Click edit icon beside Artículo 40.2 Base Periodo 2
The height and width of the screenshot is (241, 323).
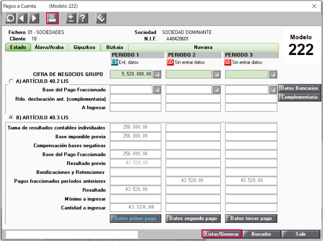(217, 90)
